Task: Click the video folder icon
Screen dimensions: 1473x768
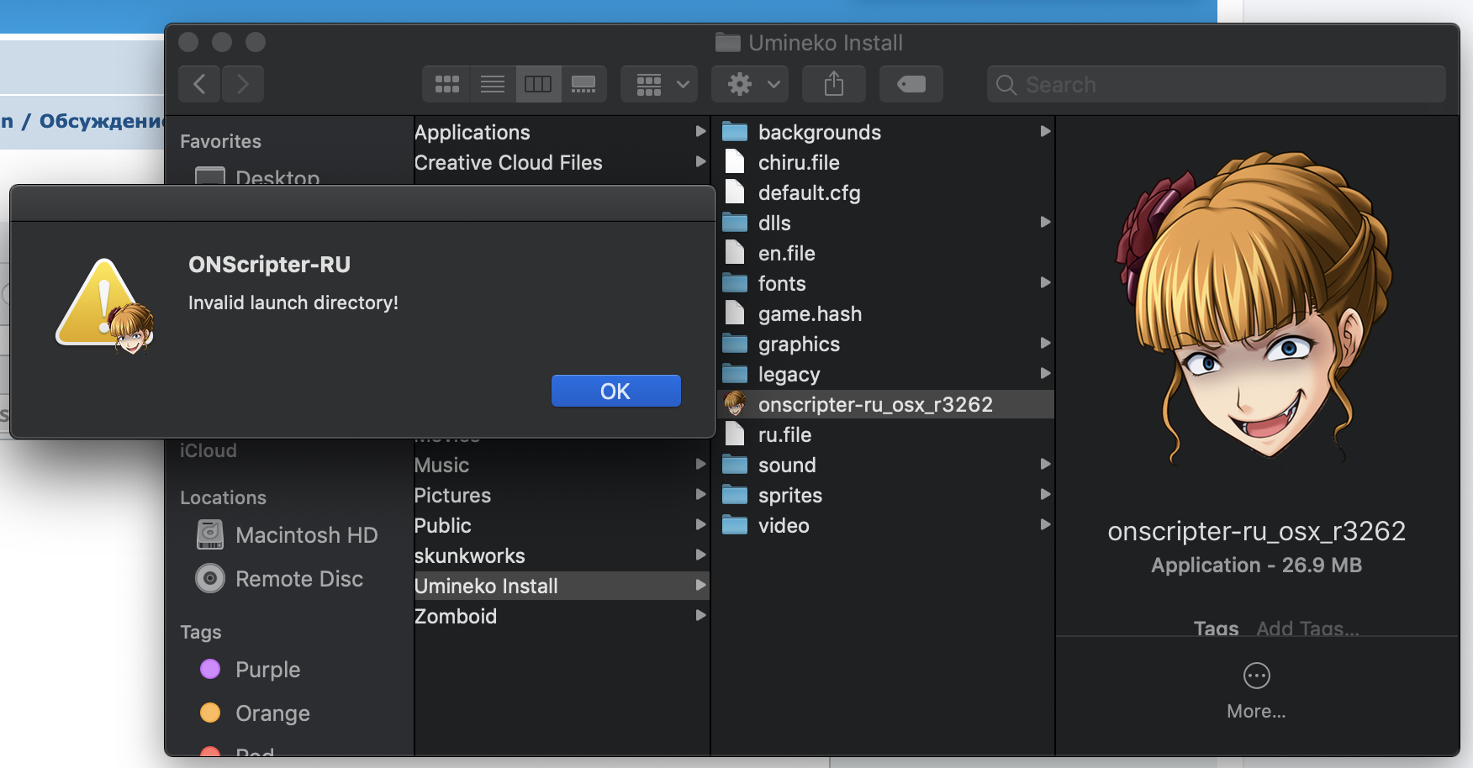Action: (x=735, y=525)
